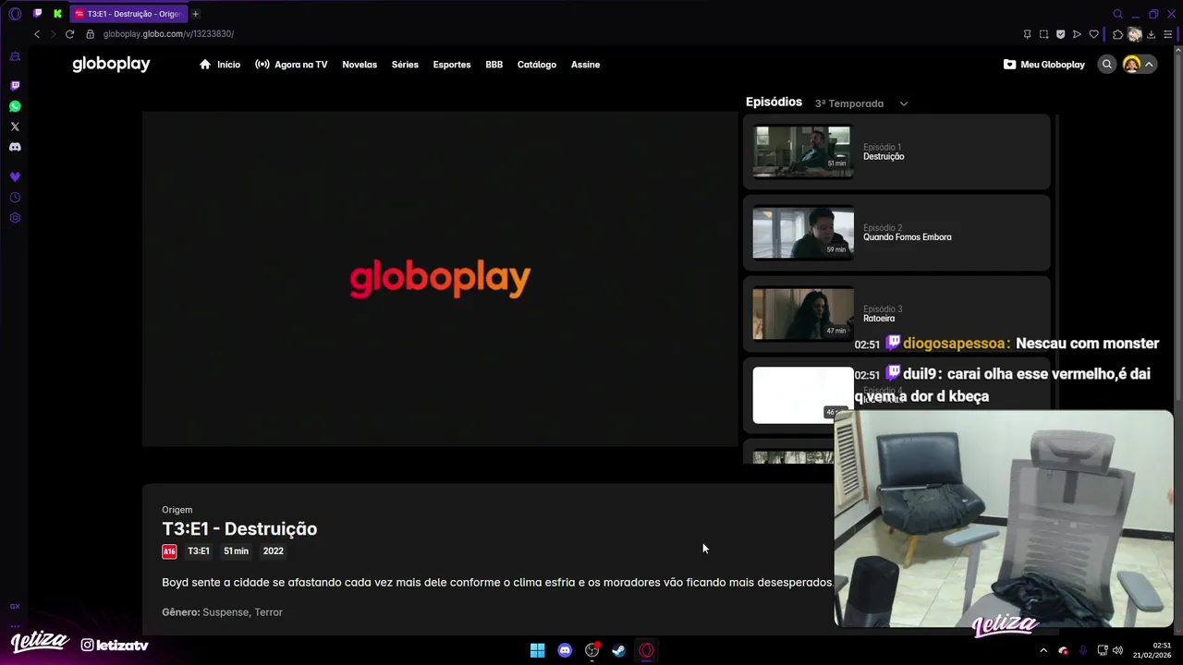The width and height of the screenshot is (1183, 665).
Task: Toggle the ad blocker shield icon
Action: [x=1060, y=34]
